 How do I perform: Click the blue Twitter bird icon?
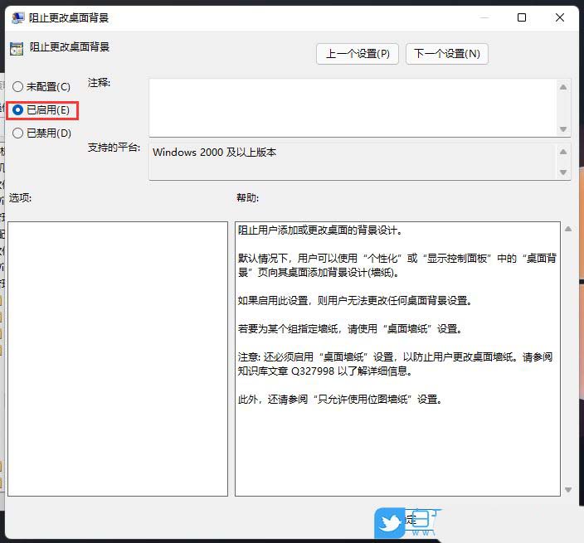pyautogui.click(x=390, y=524)
